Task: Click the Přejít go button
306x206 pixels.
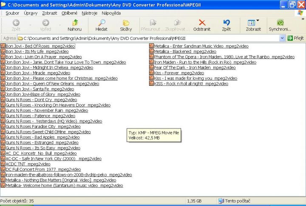Action: coord(295,38)
